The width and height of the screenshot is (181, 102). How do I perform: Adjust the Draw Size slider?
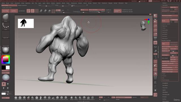[x=97, y=12]
